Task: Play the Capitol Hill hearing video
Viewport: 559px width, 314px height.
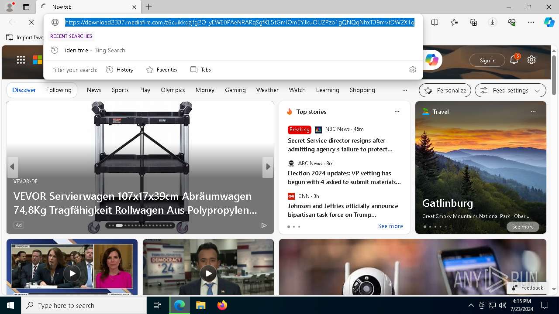Action: 72,273
